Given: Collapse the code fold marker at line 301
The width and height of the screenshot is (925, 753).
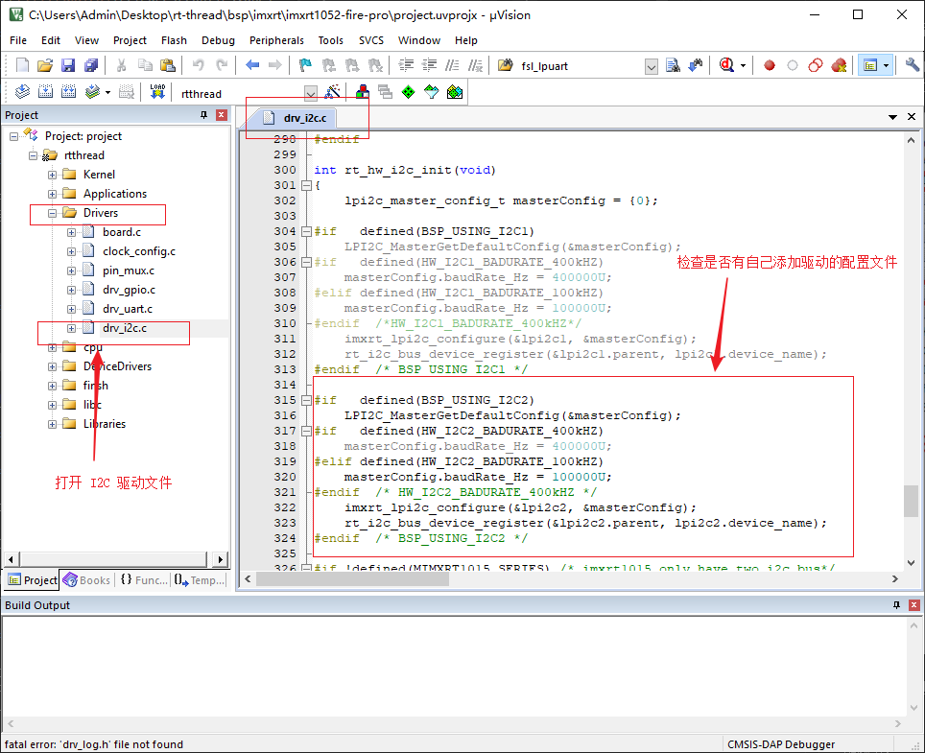Looking at the screenshot, I should (x=306, y=185).
